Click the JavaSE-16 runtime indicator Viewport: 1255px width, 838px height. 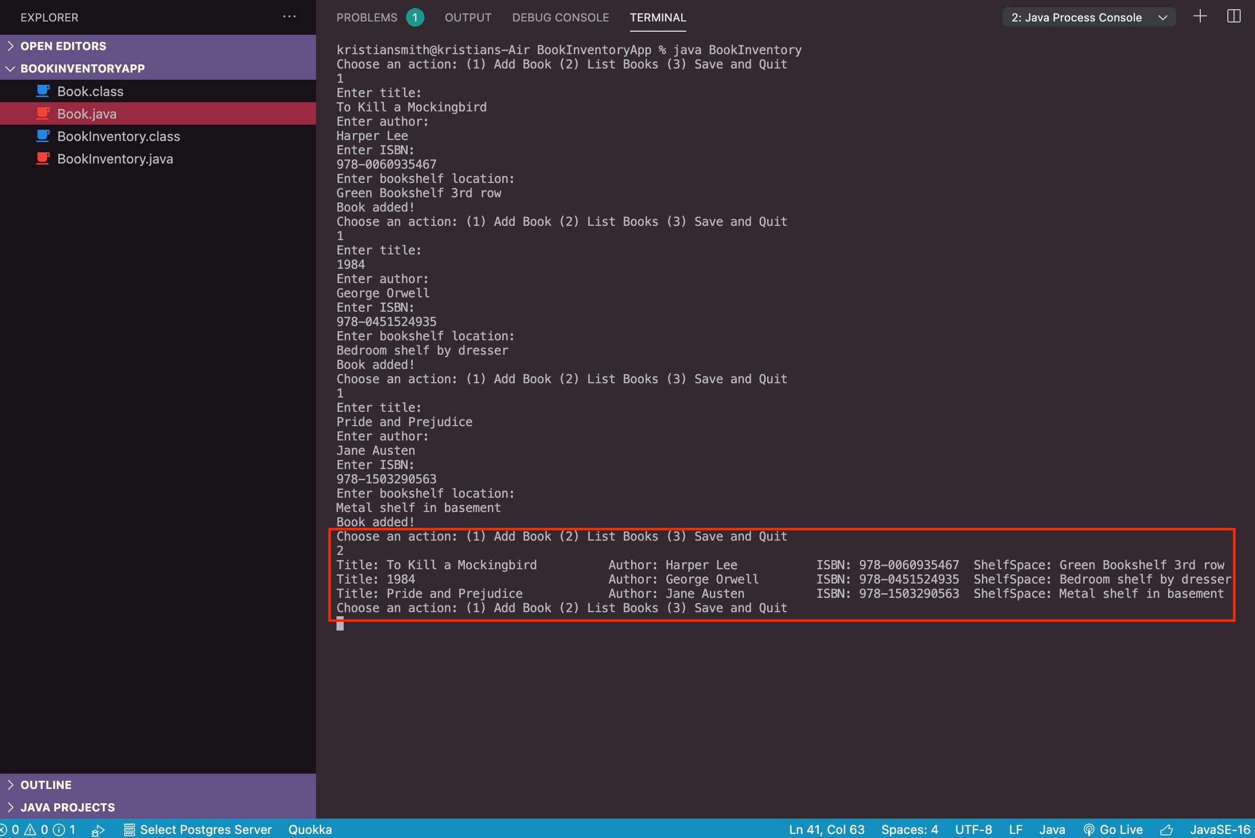1220,829
